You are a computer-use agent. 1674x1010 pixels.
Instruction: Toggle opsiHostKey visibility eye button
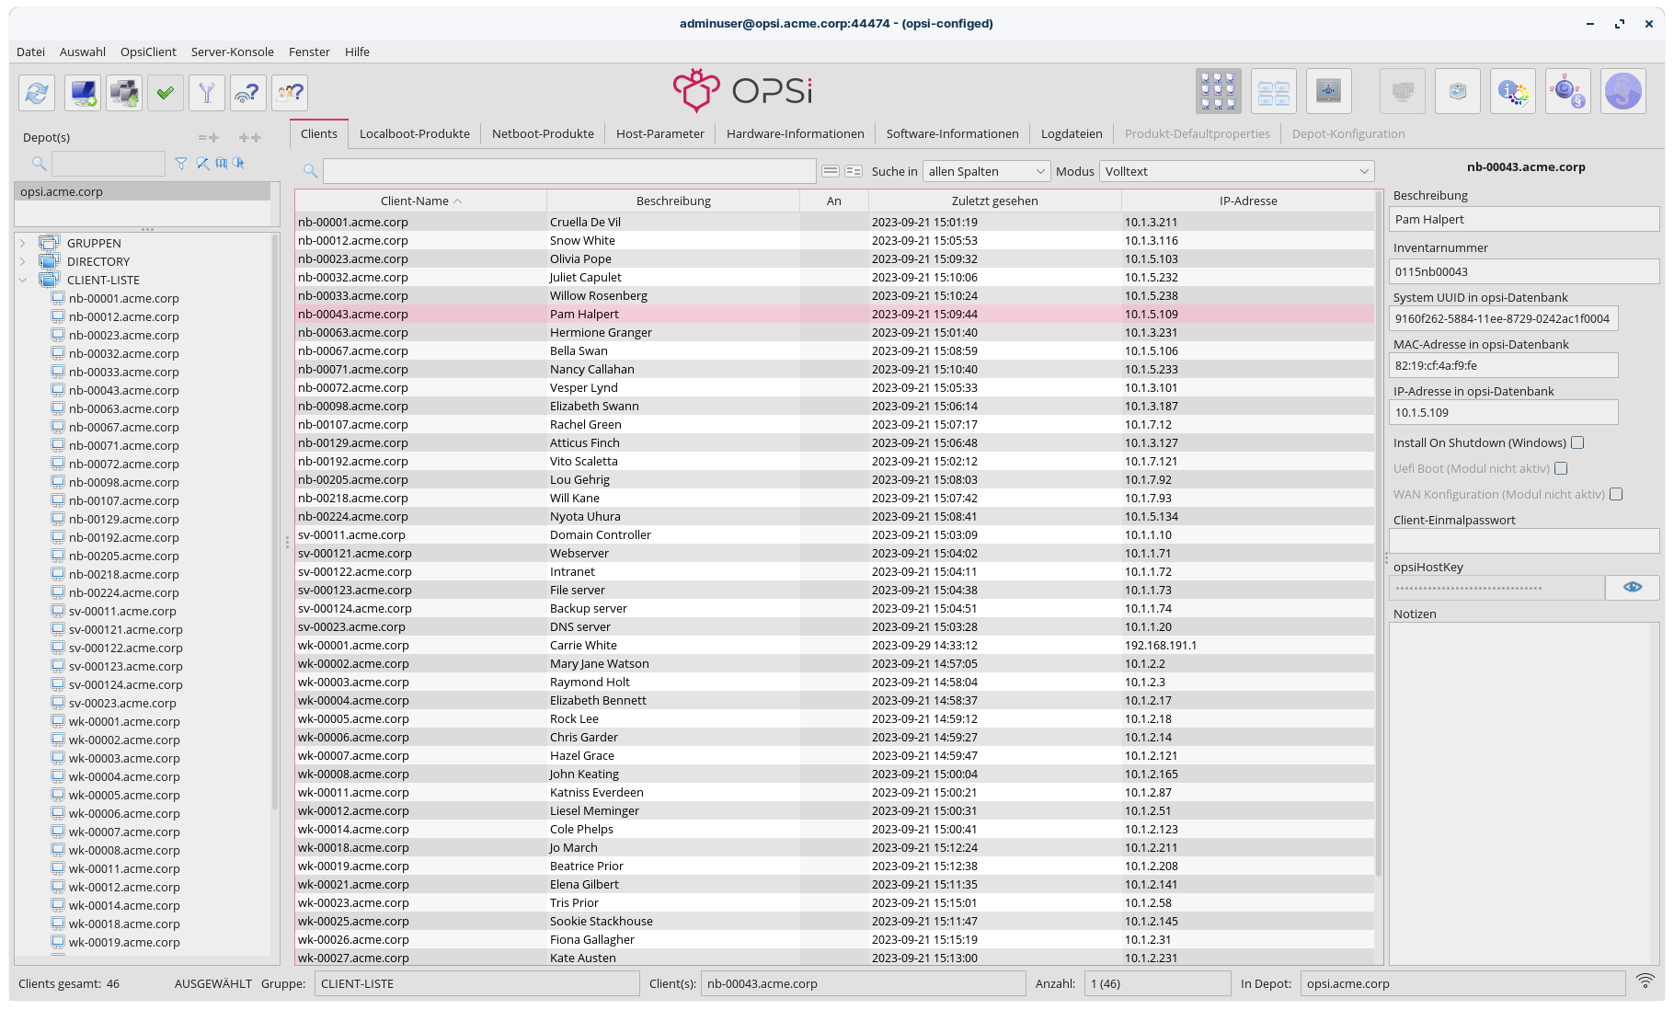click(x=1633, y=588)
